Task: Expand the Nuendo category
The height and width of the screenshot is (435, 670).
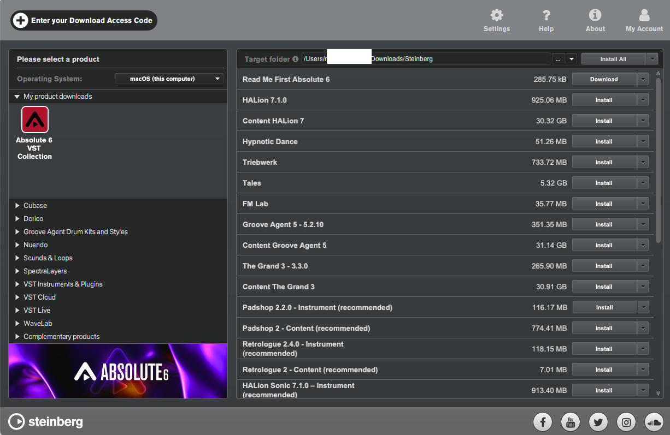Action: pyautogui.click(x=17, y=245)
